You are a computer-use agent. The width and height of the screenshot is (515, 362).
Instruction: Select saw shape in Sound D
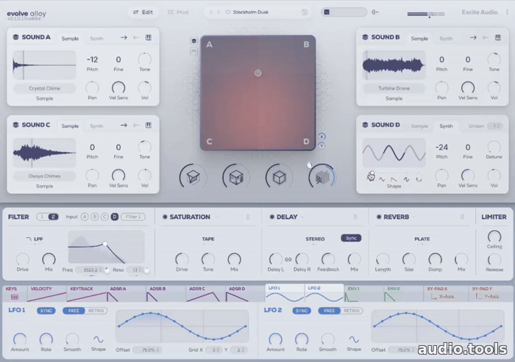coord(394,179)
